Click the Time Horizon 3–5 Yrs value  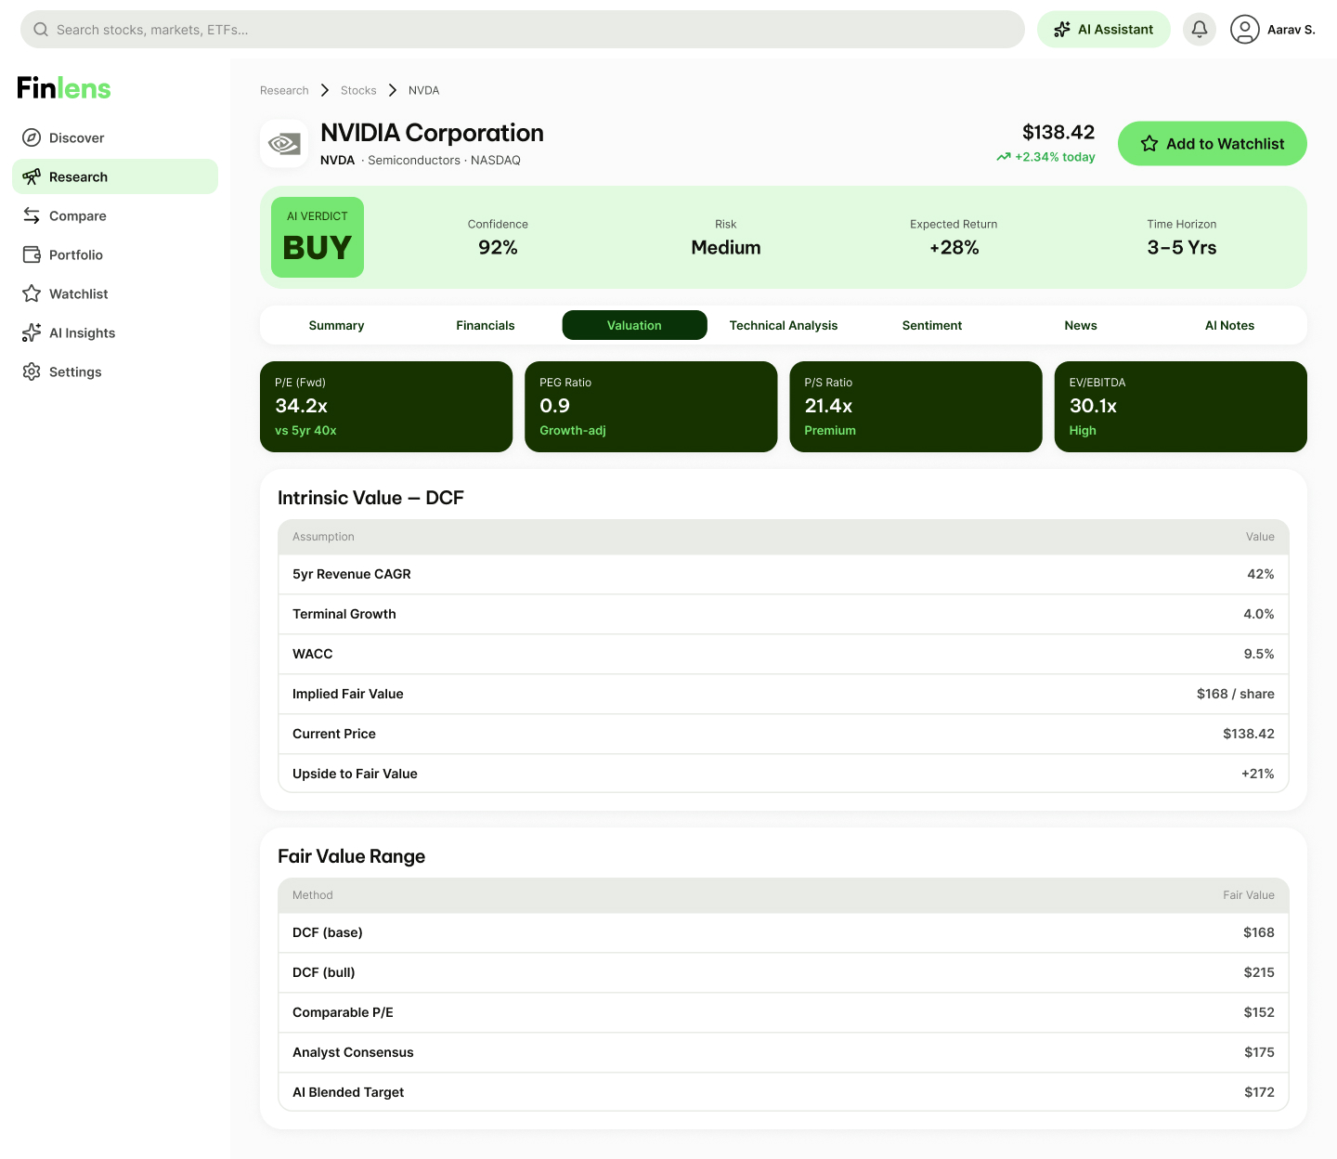[x=1182, y=248]
